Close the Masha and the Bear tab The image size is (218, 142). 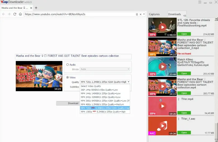tap(31, 8)
